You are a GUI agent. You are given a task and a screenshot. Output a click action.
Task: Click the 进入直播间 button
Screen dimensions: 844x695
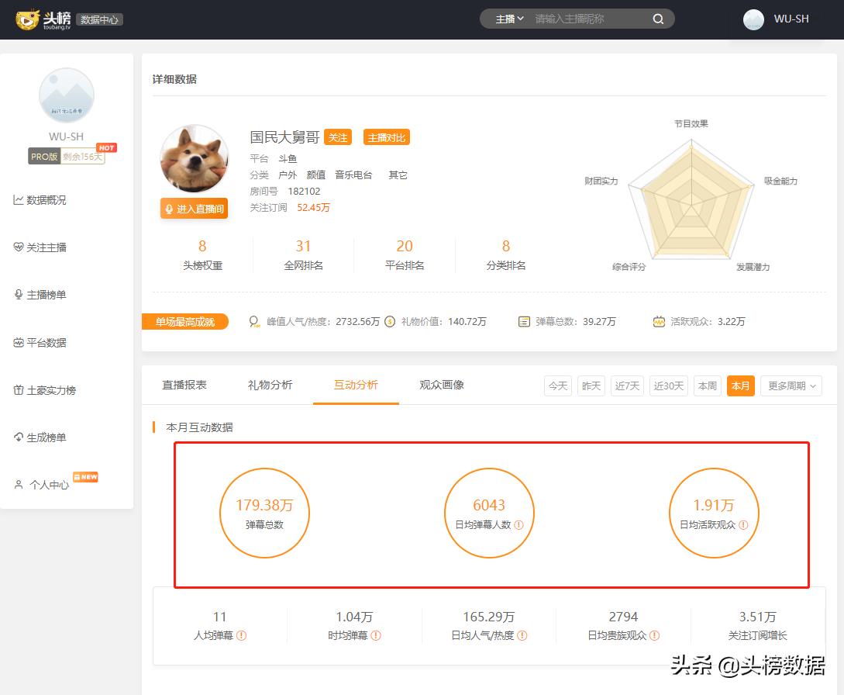(194, 208)
